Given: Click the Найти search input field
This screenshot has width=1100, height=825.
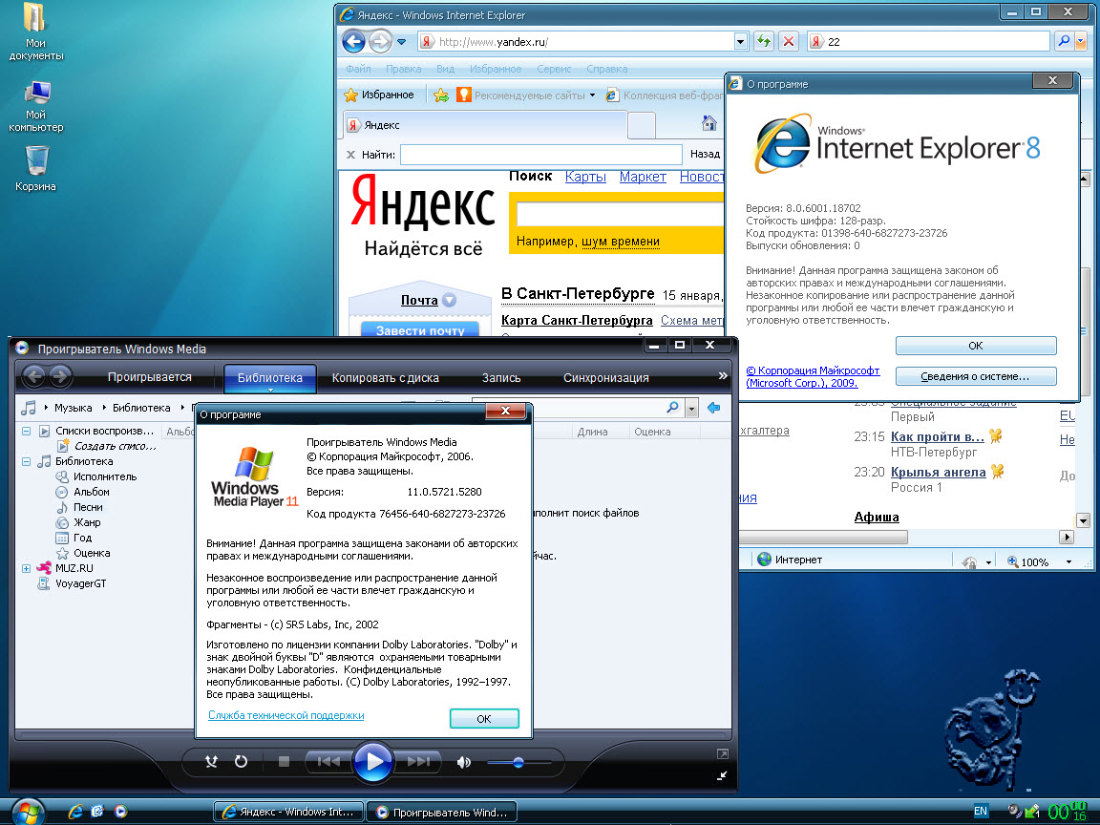Looking at the screenshot, I should click(540, 154).
